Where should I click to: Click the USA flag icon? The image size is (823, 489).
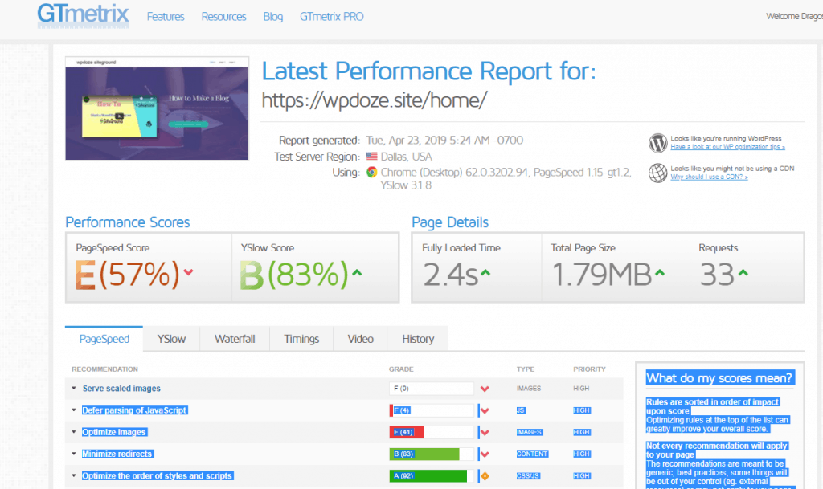coord(371,157)
